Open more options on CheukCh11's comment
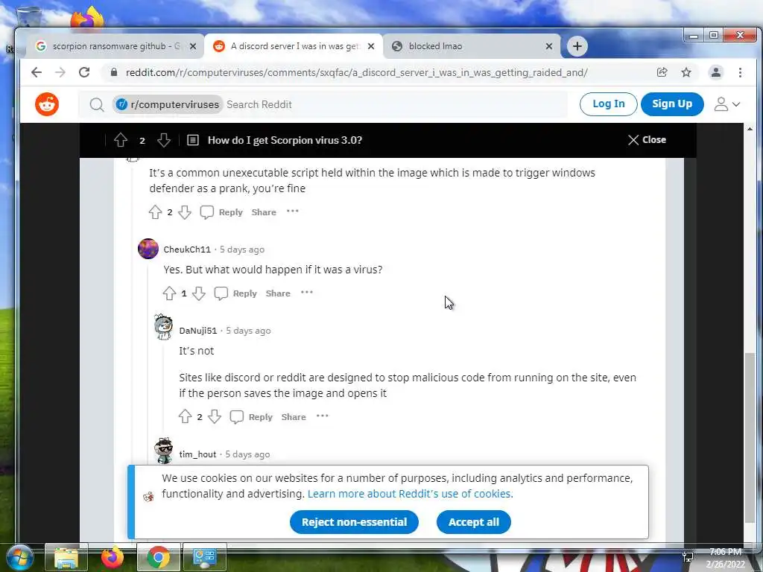The height and width of the screenshot is (572, 763). point(306,292)
